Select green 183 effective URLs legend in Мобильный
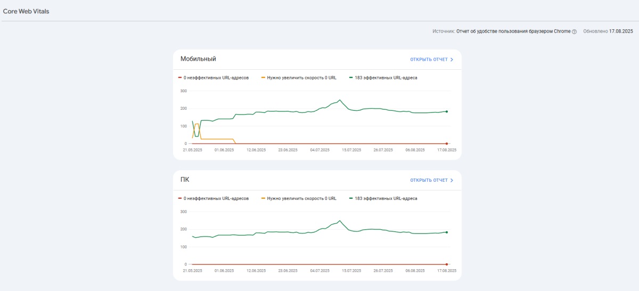 click(x=383, y=78)
